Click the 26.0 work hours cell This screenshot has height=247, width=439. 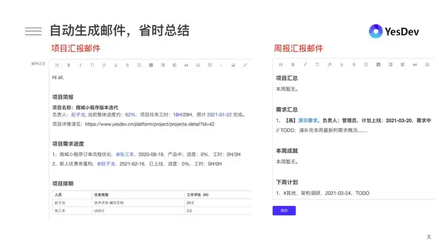point(190,203)
